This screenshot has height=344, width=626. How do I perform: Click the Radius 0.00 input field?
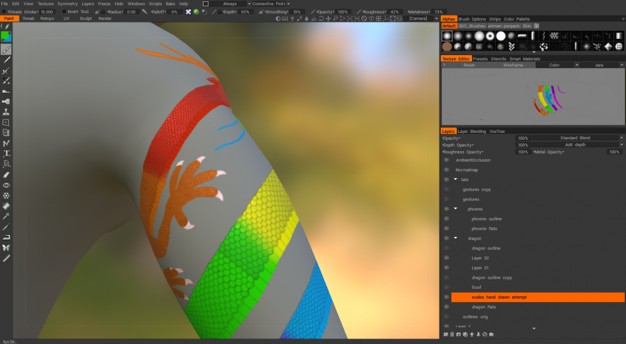pyautogui.click(x=131, y=11)
